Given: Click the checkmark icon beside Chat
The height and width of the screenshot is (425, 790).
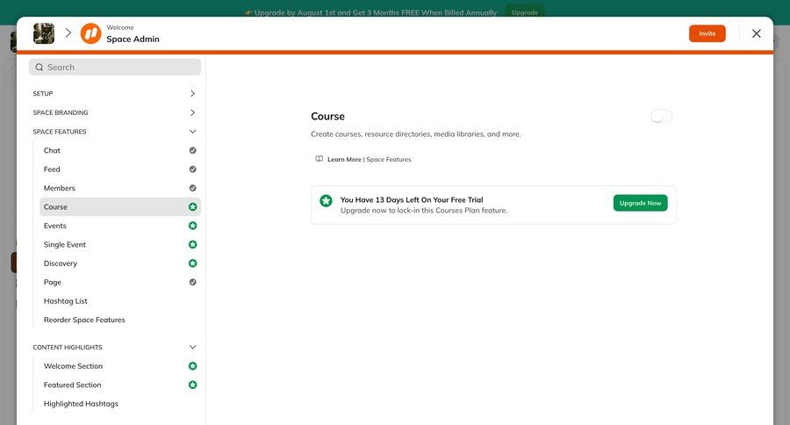Looking at the screenshot, I should tap(192, 150).
